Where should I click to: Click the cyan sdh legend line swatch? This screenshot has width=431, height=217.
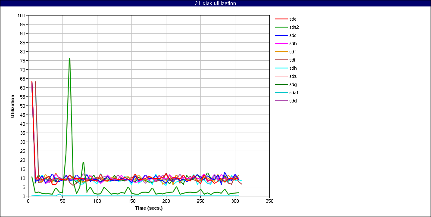281,68
